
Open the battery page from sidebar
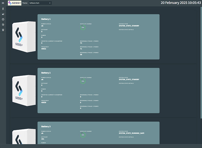[3, 9]
